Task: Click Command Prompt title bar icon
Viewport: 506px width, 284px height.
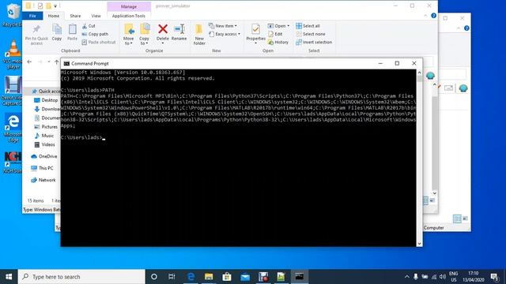Action: click(66, 63)
